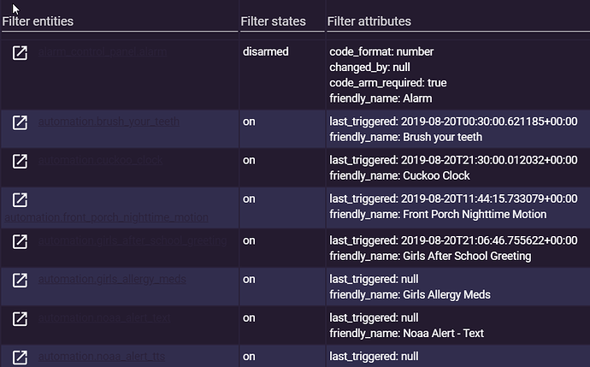This screenshot has width=590, height=367.
Task: Open more-info icon for automation.cuckoo_clock
Action: 20,162
